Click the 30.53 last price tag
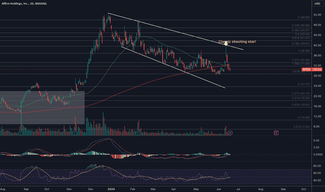Viewport: 325px width, 192px height. coord(317,69)
